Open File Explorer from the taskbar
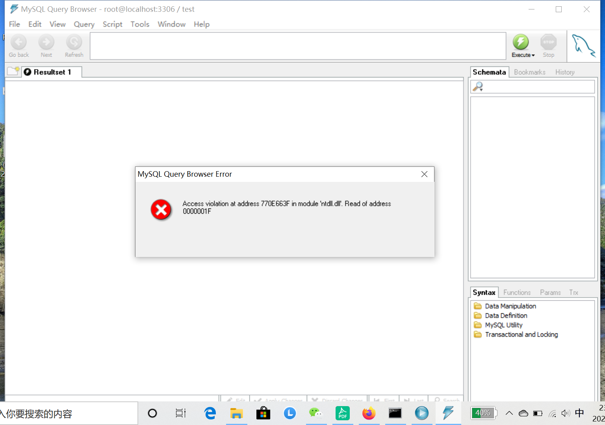The width and height of the screenshot is (605, 425). (236, 413)
